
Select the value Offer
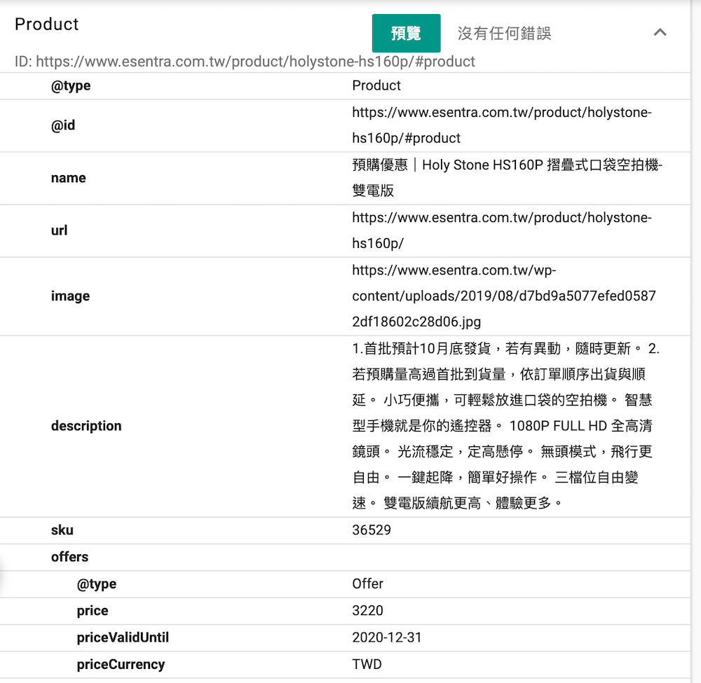coord(367,584)
